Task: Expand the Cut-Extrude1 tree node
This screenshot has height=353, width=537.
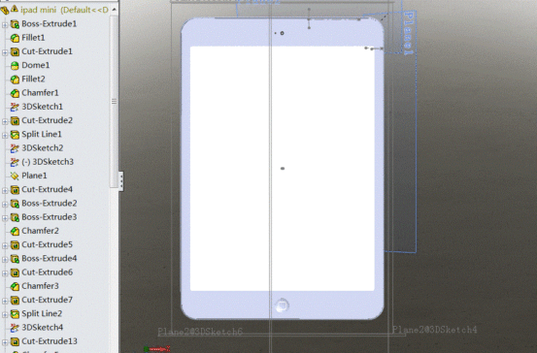Action: 5,52
